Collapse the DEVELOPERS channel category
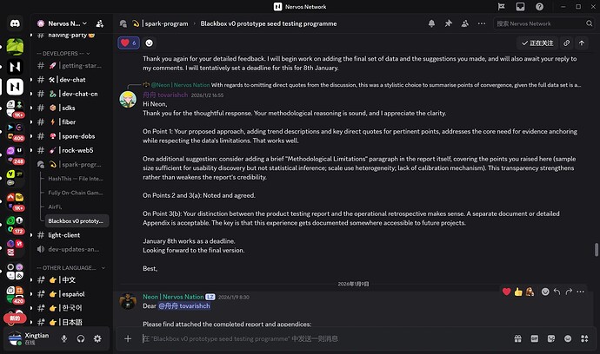This screenshot has width=600, height=354. coord(63,54)
